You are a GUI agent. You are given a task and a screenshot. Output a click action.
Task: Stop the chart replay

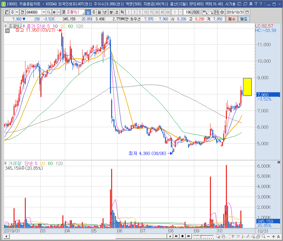182,236
